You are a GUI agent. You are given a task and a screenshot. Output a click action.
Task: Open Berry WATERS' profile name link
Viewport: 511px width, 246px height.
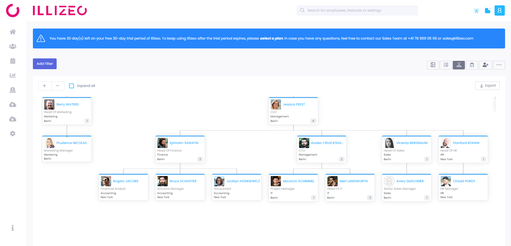click(68, 104)
